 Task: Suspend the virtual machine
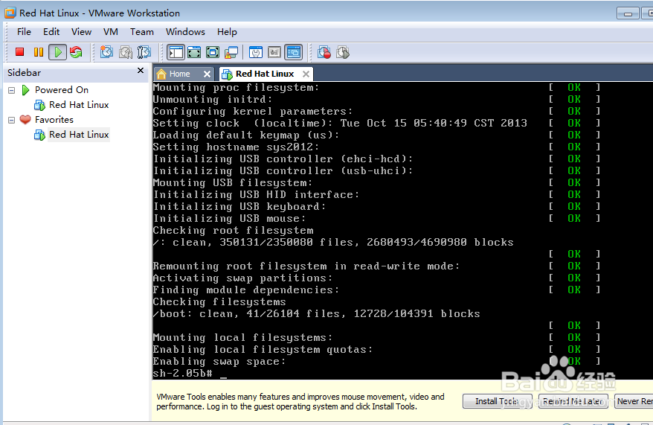(39, 52)
